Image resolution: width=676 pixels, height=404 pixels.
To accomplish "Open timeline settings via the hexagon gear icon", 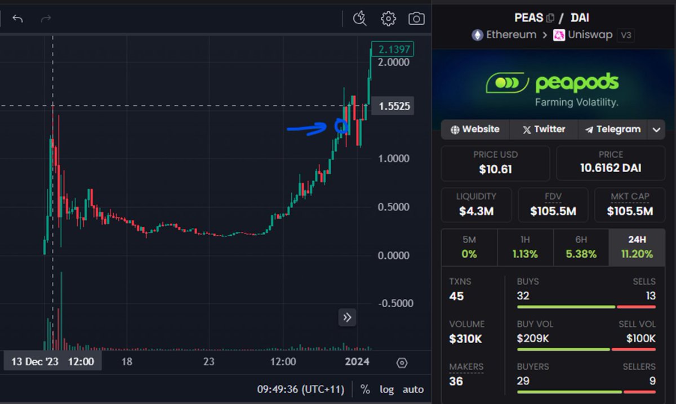I will click(401, 363).
